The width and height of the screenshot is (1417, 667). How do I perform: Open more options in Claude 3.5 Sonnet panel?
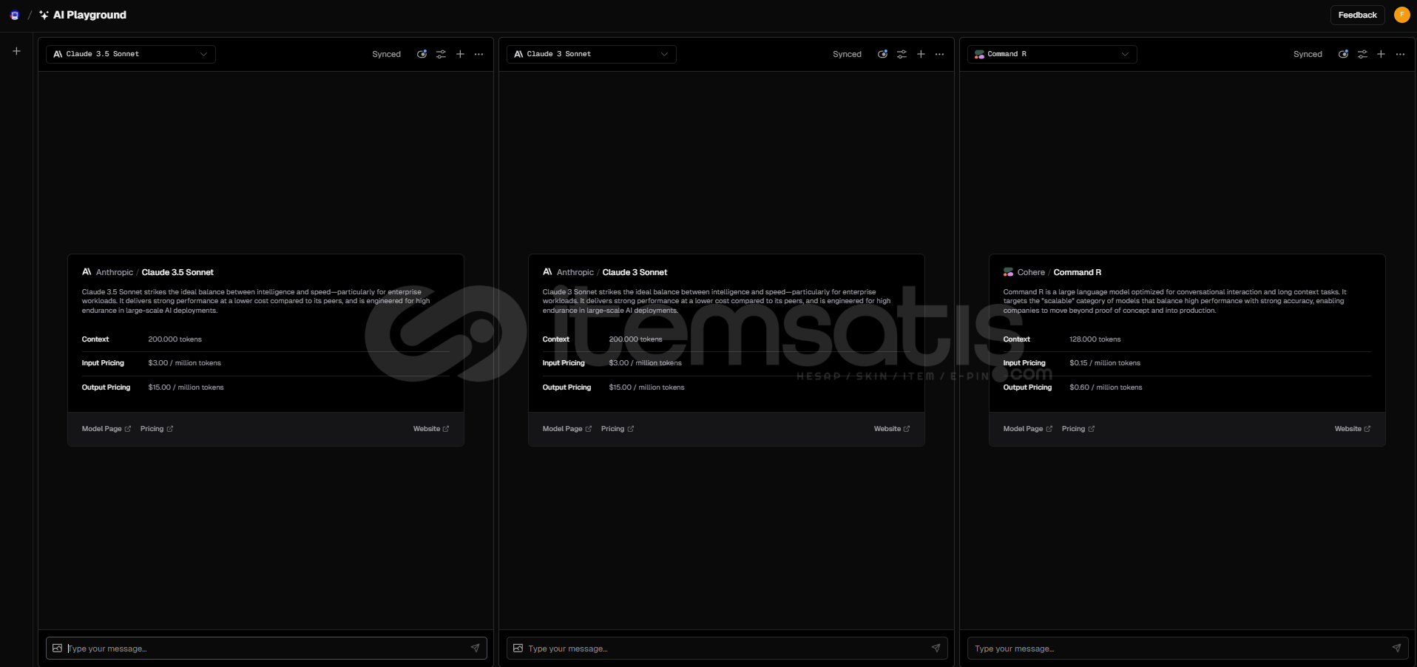(479, 54)
